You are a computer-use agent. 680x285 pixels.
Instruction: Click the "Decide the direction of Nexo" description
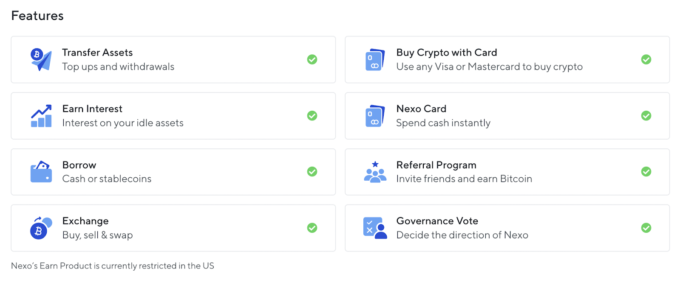tap(462, 235)
